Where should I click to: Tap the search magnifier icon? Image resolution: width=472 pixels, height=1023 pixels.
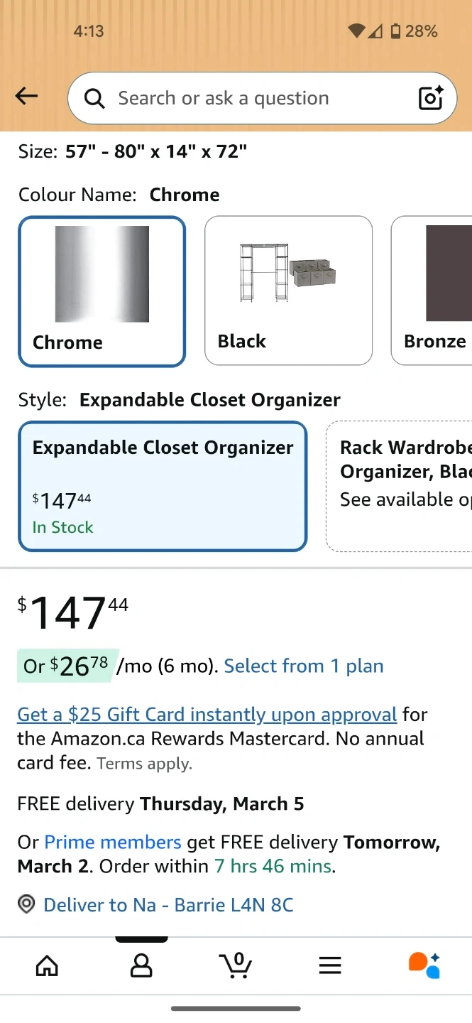click(x=94, y=98)
